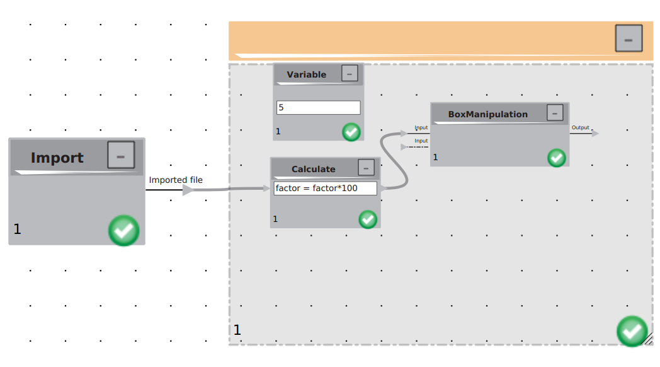Click the Output port label
The height and width of the screenshot is (367, 660).
click(581, 127)
